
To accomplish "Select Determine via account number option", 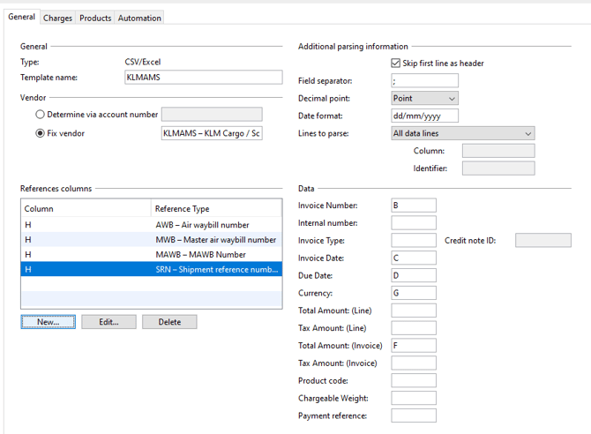I will tap(40, 115).
